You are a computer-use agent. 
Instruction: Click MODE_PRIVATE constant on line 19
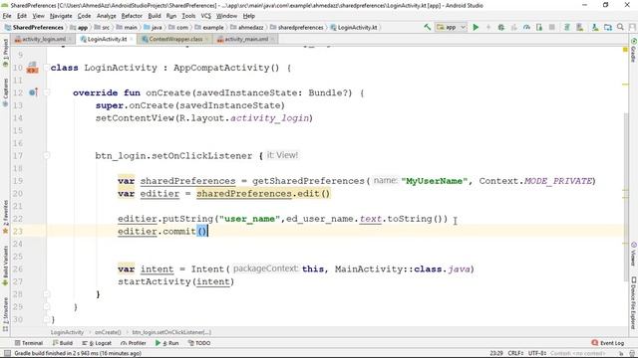point(558,181)
